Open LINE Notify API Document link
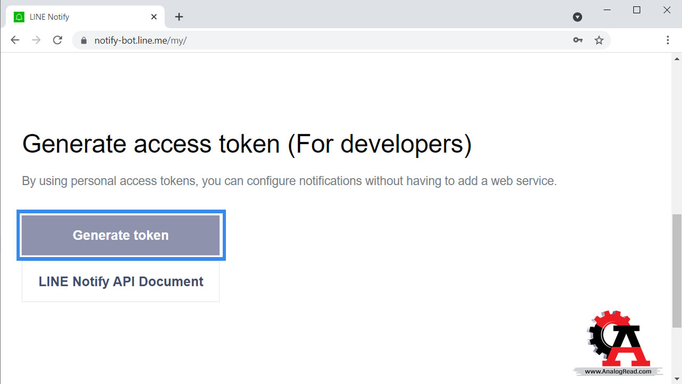The image size is (682, 384). pos(120,282)
